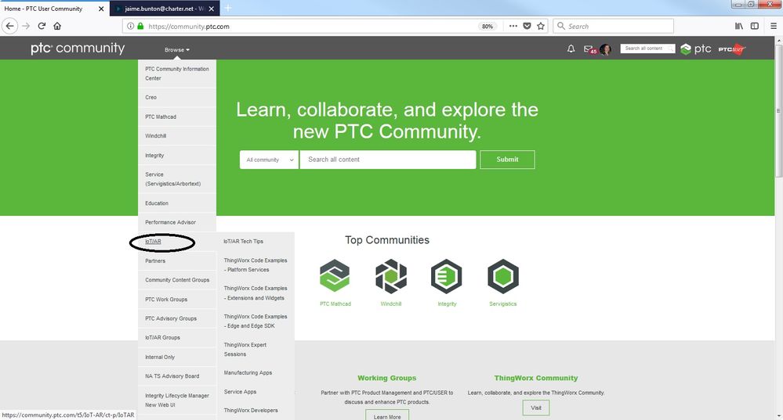Select Service (Servigistics/Arbortext) menu item
Screen dimensions: 783x420
click(x=177, y=179)
